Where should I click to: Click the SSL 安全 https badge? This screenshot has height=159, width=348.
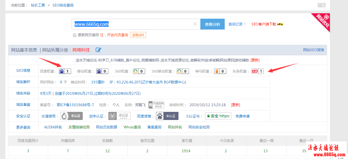click(218, 116)
